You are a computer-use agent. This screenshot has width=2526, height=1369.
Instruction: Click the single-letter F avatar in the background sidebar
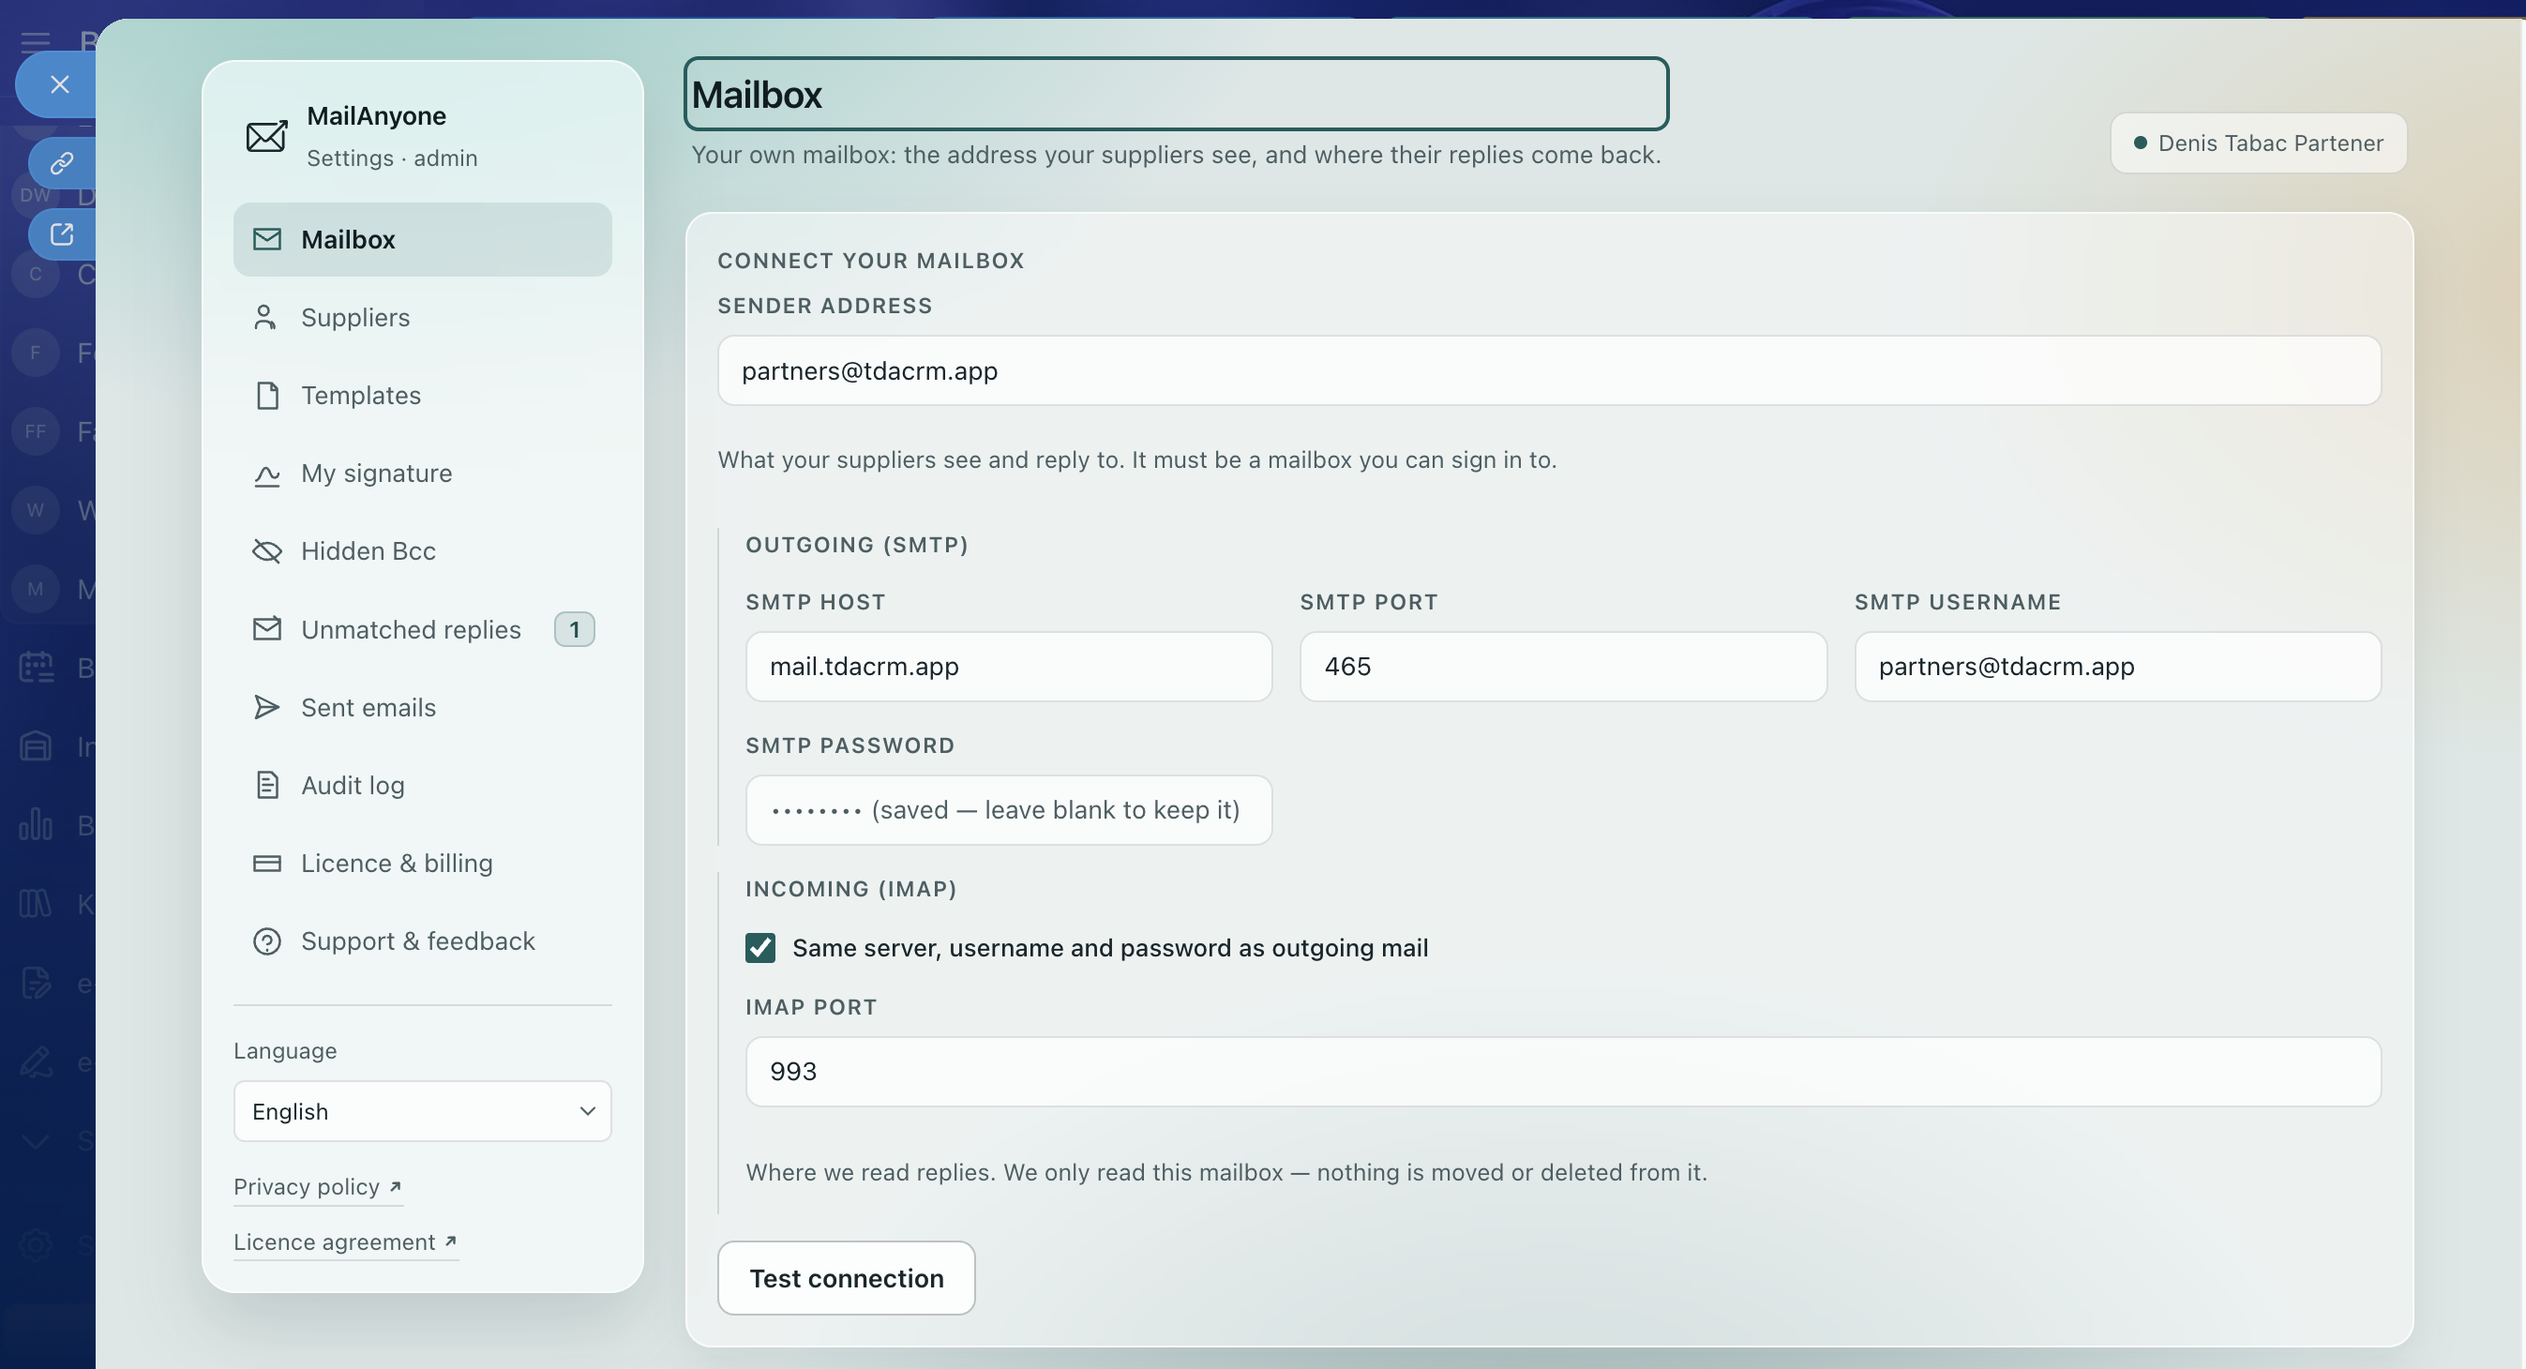pyautogui.click(x=36, y=352)
